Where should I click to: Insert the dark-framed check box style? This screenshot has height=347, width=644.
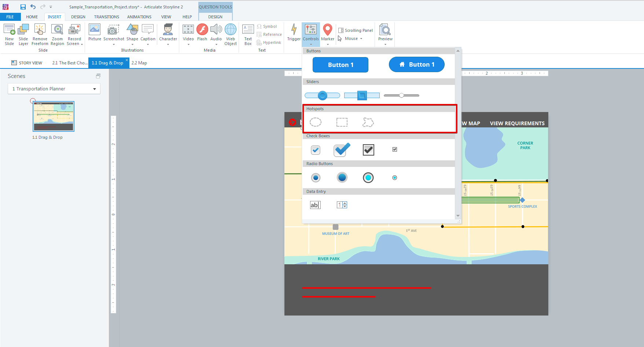pos(368,150)
